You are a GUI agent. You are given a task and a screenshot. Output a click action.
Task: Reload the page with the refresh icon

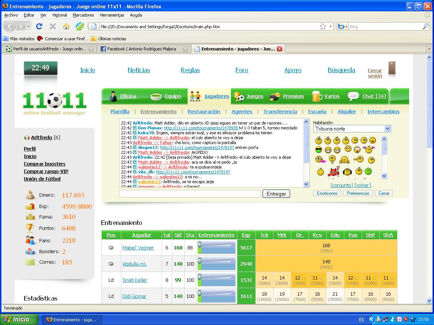pos(39,26)
